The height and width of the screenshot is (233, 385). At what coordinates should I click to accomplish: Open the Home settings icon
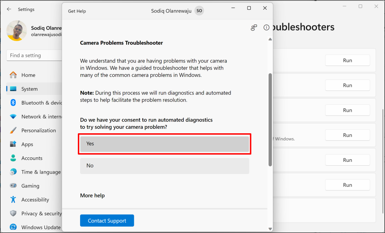click(x=13, y=75)
